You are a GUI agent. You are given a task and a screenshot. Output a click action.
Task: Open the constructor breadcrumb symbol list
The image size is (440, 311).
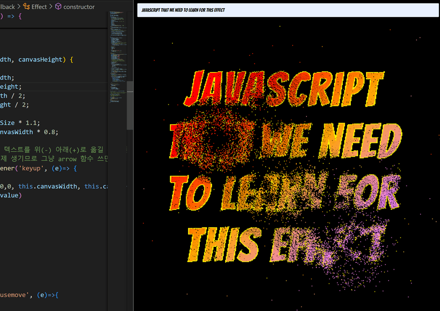(79, 7)
